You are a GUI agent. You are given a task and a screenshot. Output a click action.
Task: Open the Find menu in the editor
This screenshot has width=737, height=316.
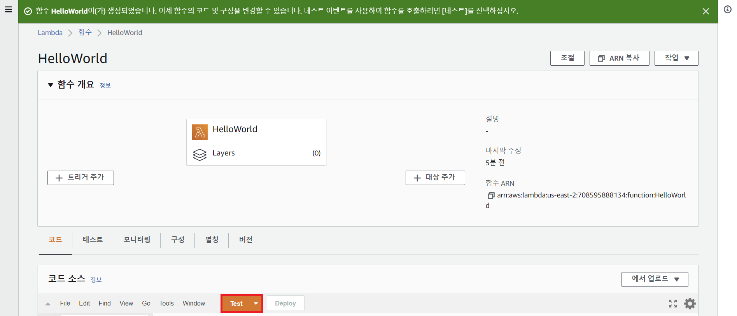coord(105,304)
